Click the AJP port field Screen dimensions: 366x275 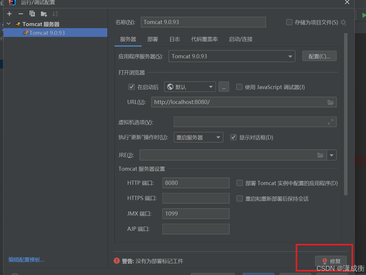[196, 229]
